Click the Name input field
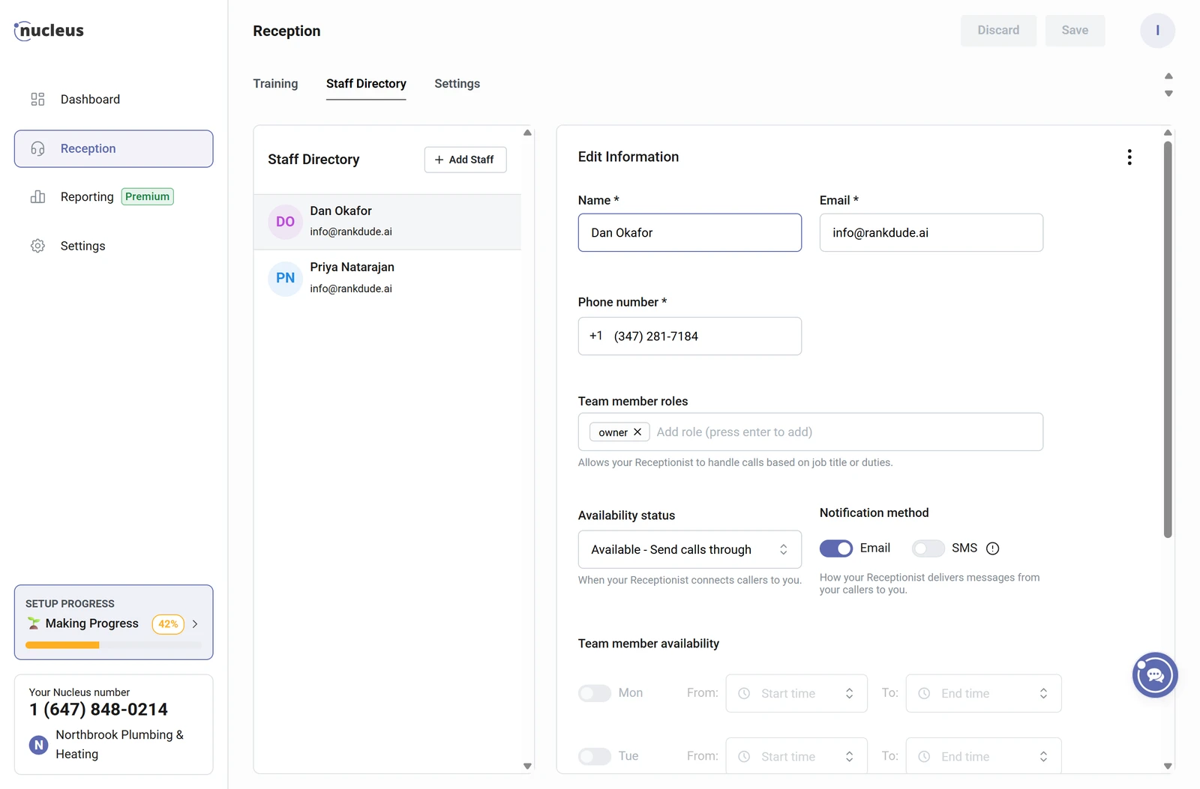 coord(690,233)
